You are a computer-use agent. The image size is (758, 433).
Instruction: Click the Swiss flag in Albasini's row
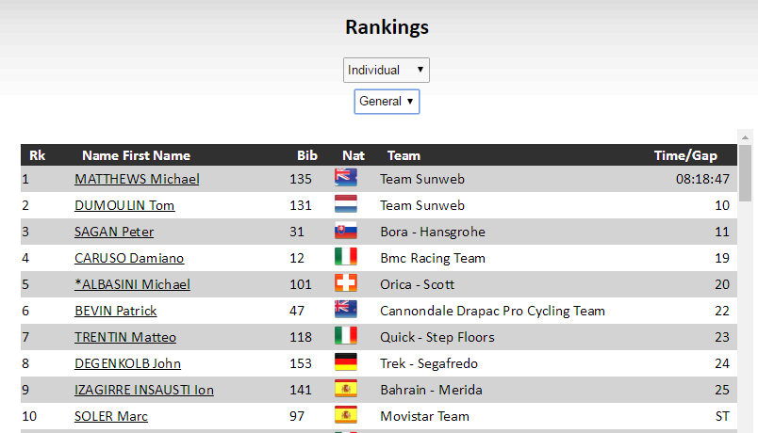point(345,283)
